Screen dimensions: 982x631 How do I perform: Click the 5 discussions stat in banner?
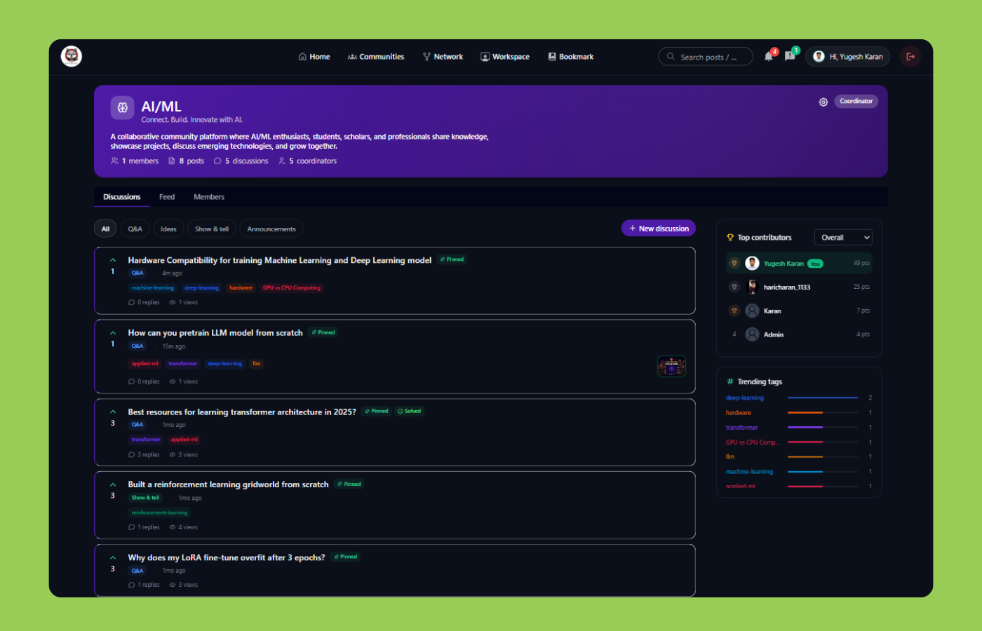coord(241,161)
